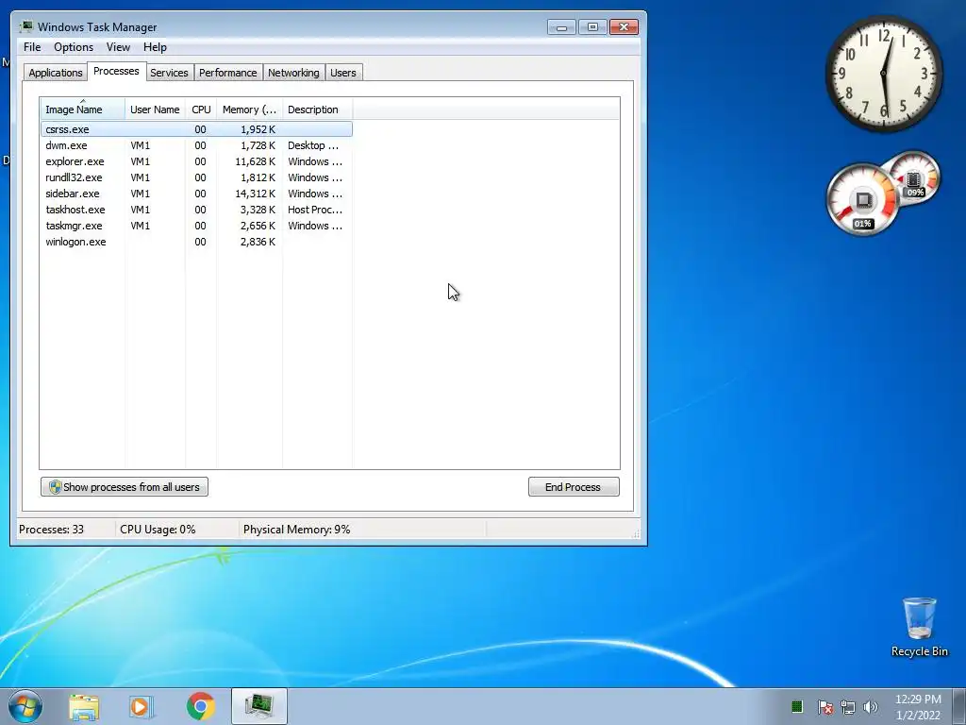Click Host Proc... description cell
966x725 pixels.
point(315,210)
